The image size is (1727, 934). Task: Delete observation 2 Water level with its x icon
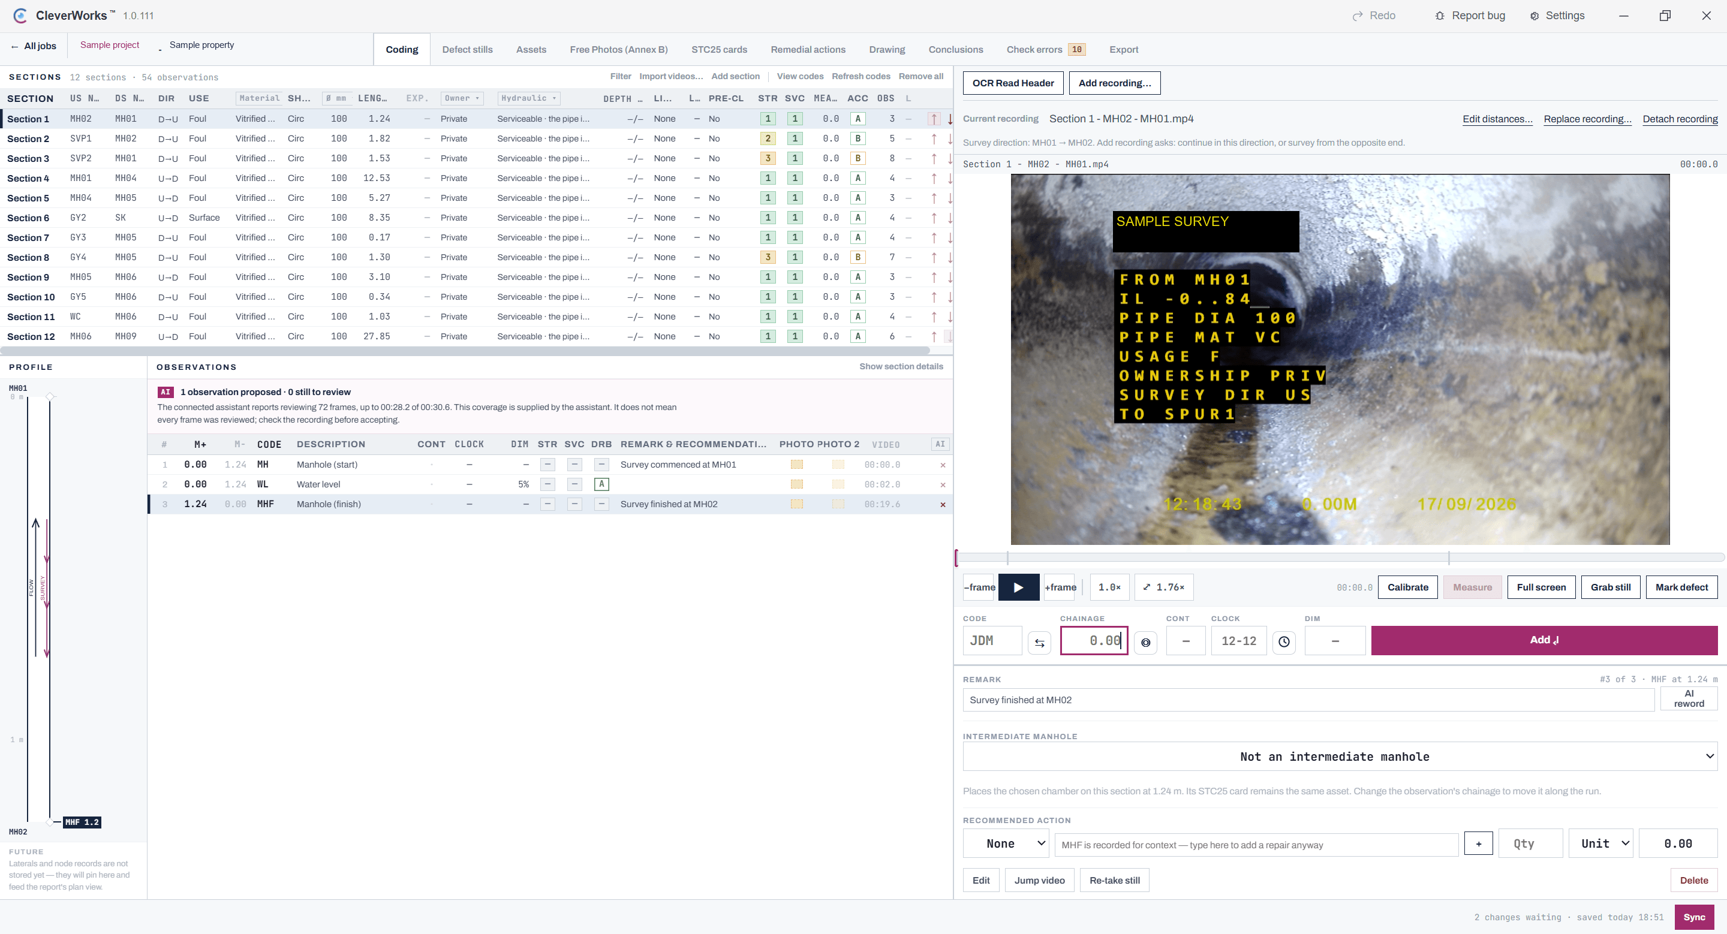(943, 484)
